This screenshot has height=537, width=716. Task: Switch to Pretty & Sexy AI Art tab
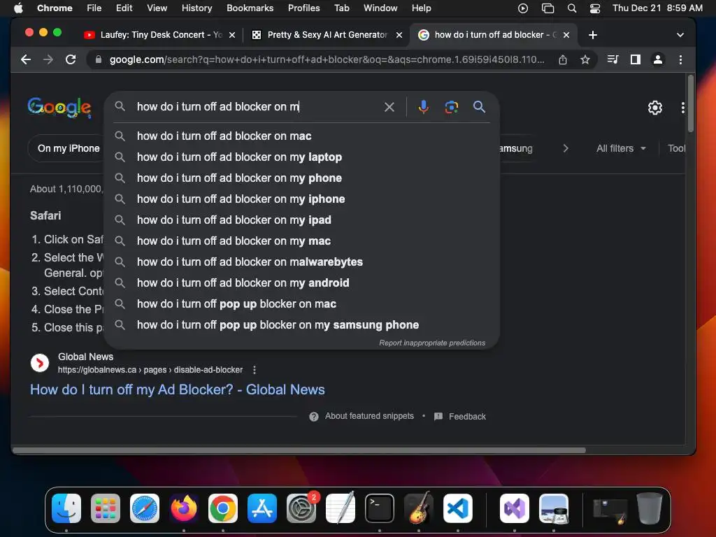(327, 35)
